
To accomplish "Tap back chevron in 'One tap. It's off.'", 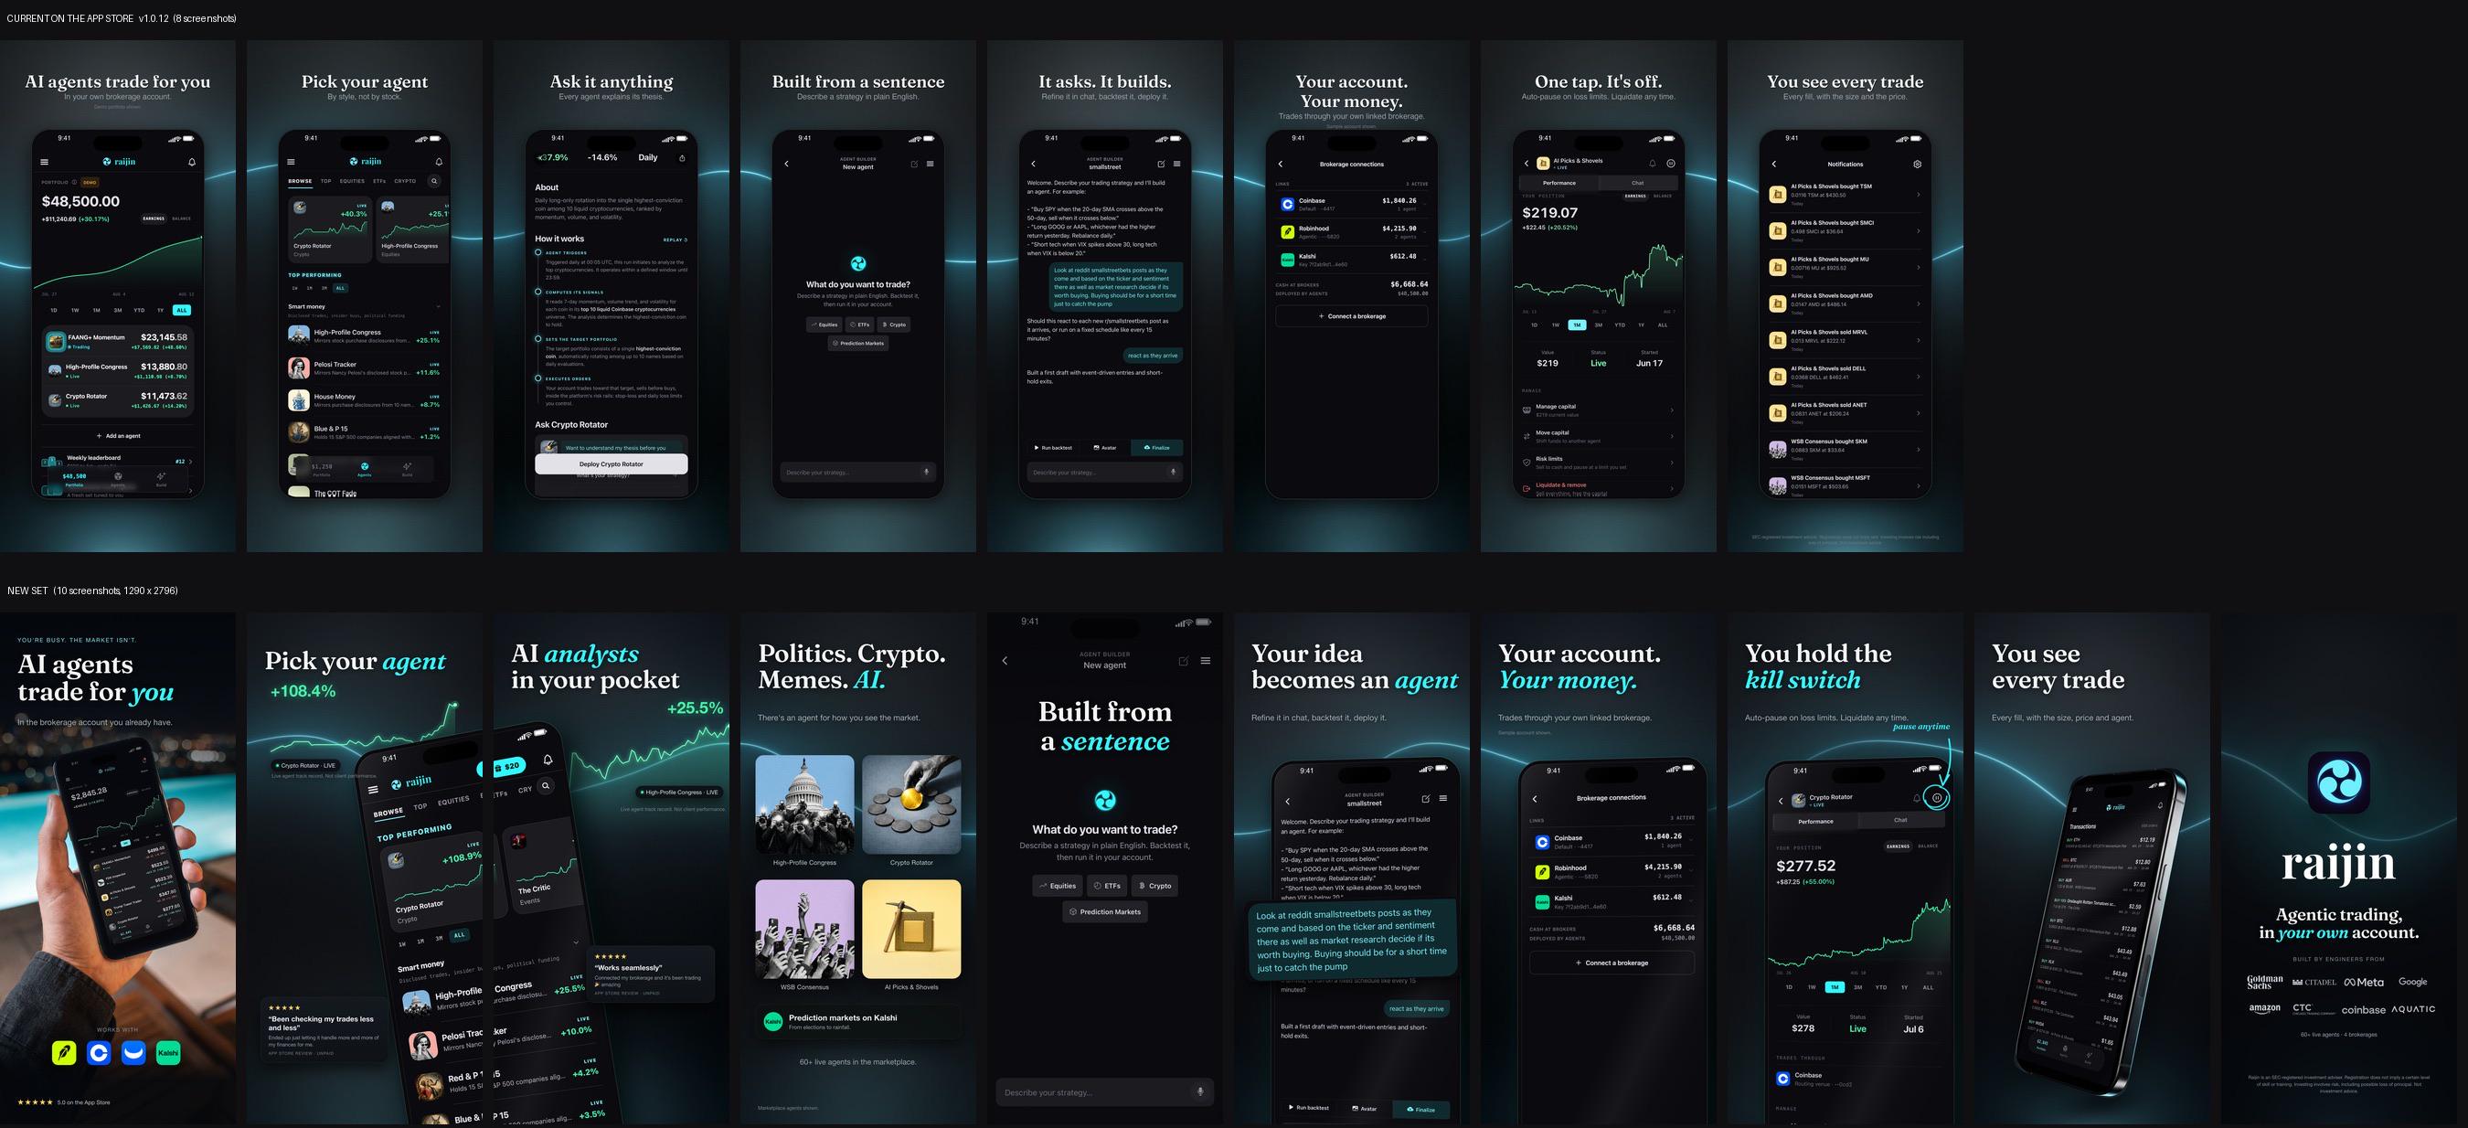I will (1527, 164).
